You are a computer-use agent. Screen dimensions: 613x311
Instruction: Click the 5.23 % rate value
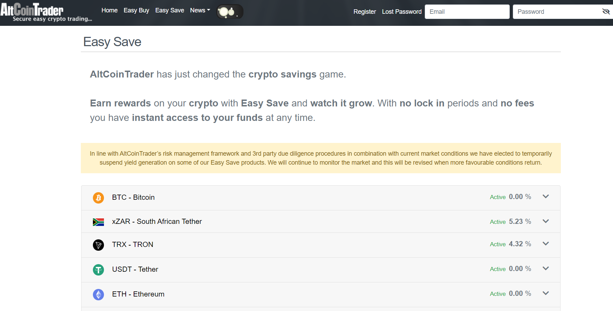pyautogui.click(x=520, y=221)
